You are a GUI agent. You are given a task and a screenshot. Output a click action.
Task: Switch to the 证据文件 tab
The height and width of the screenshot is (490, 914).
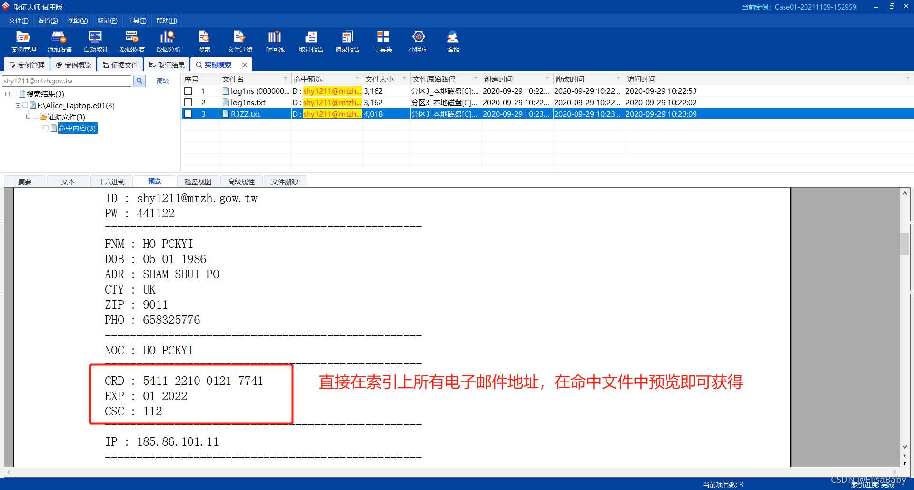120,65
